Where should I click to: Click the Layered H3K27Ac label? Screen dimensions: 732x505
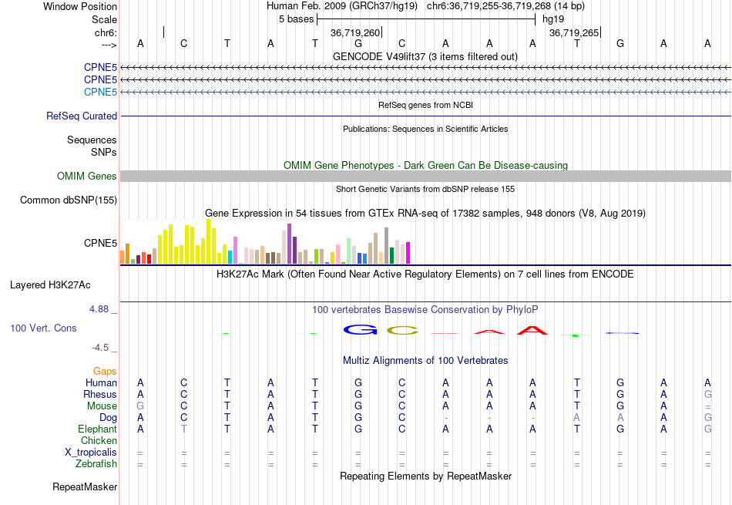coord(50,285)
